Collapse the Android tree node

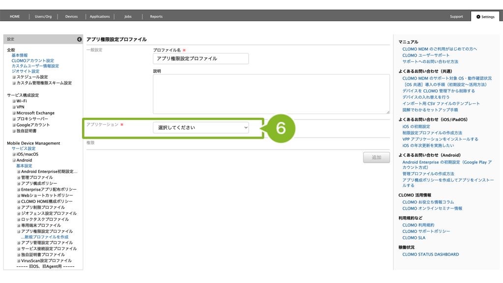pos(14,160)
